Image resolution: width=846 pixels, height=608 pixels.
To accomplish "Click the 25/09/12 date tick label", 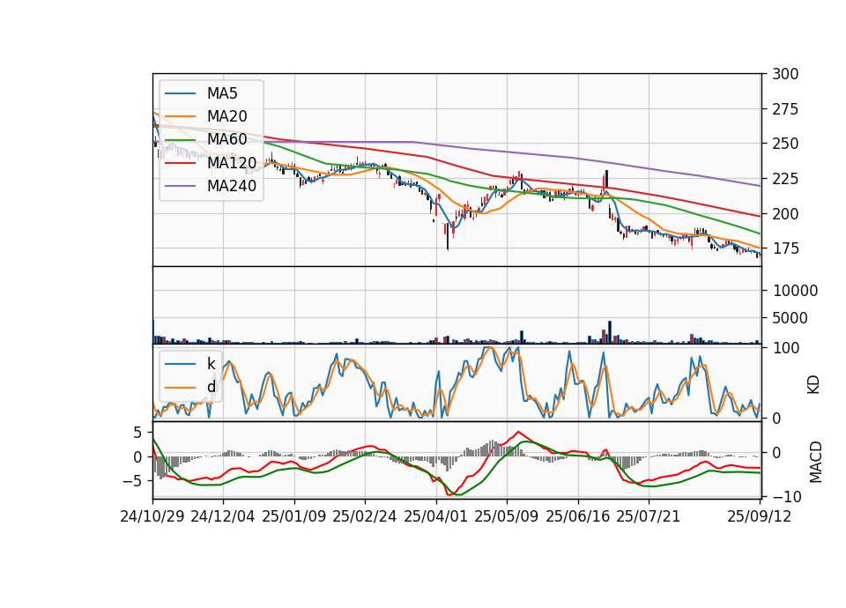I will [760, 516].
